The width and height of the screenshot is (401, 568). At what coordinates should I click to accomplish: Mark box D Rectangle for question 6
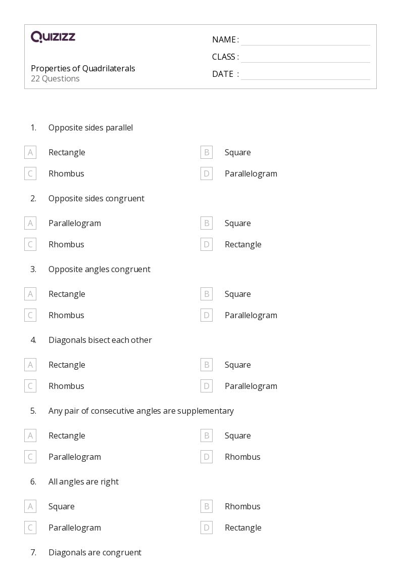click(x=206, y=528)
